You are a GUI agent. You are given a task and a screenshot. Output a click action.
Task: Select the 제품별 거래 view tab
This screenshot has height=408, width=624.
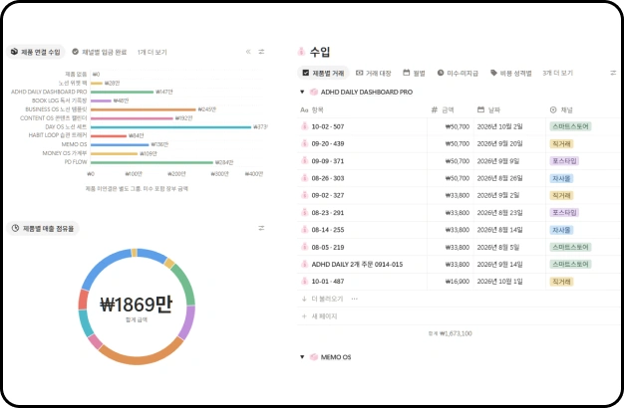(323, 73)
